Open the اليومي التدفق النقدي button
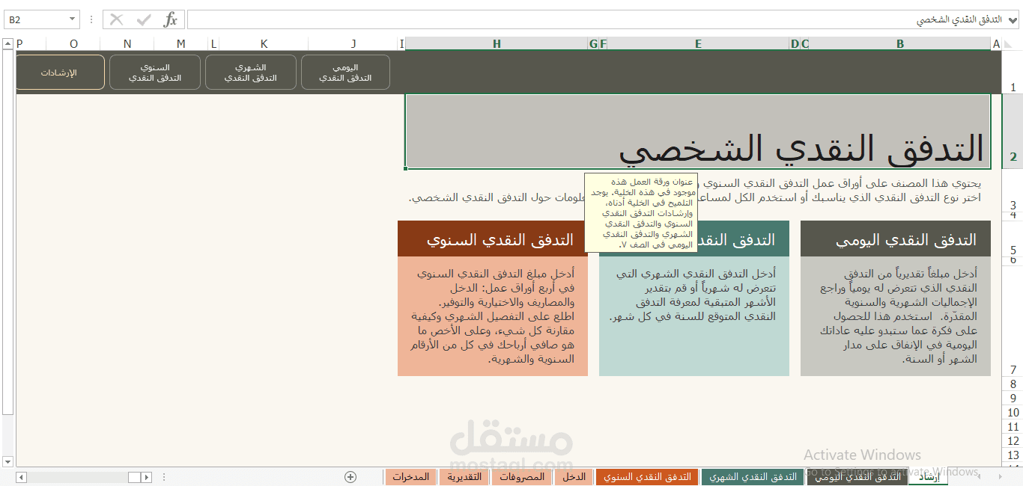Screen dimensions: 1023x486 (x=345, y=73)
